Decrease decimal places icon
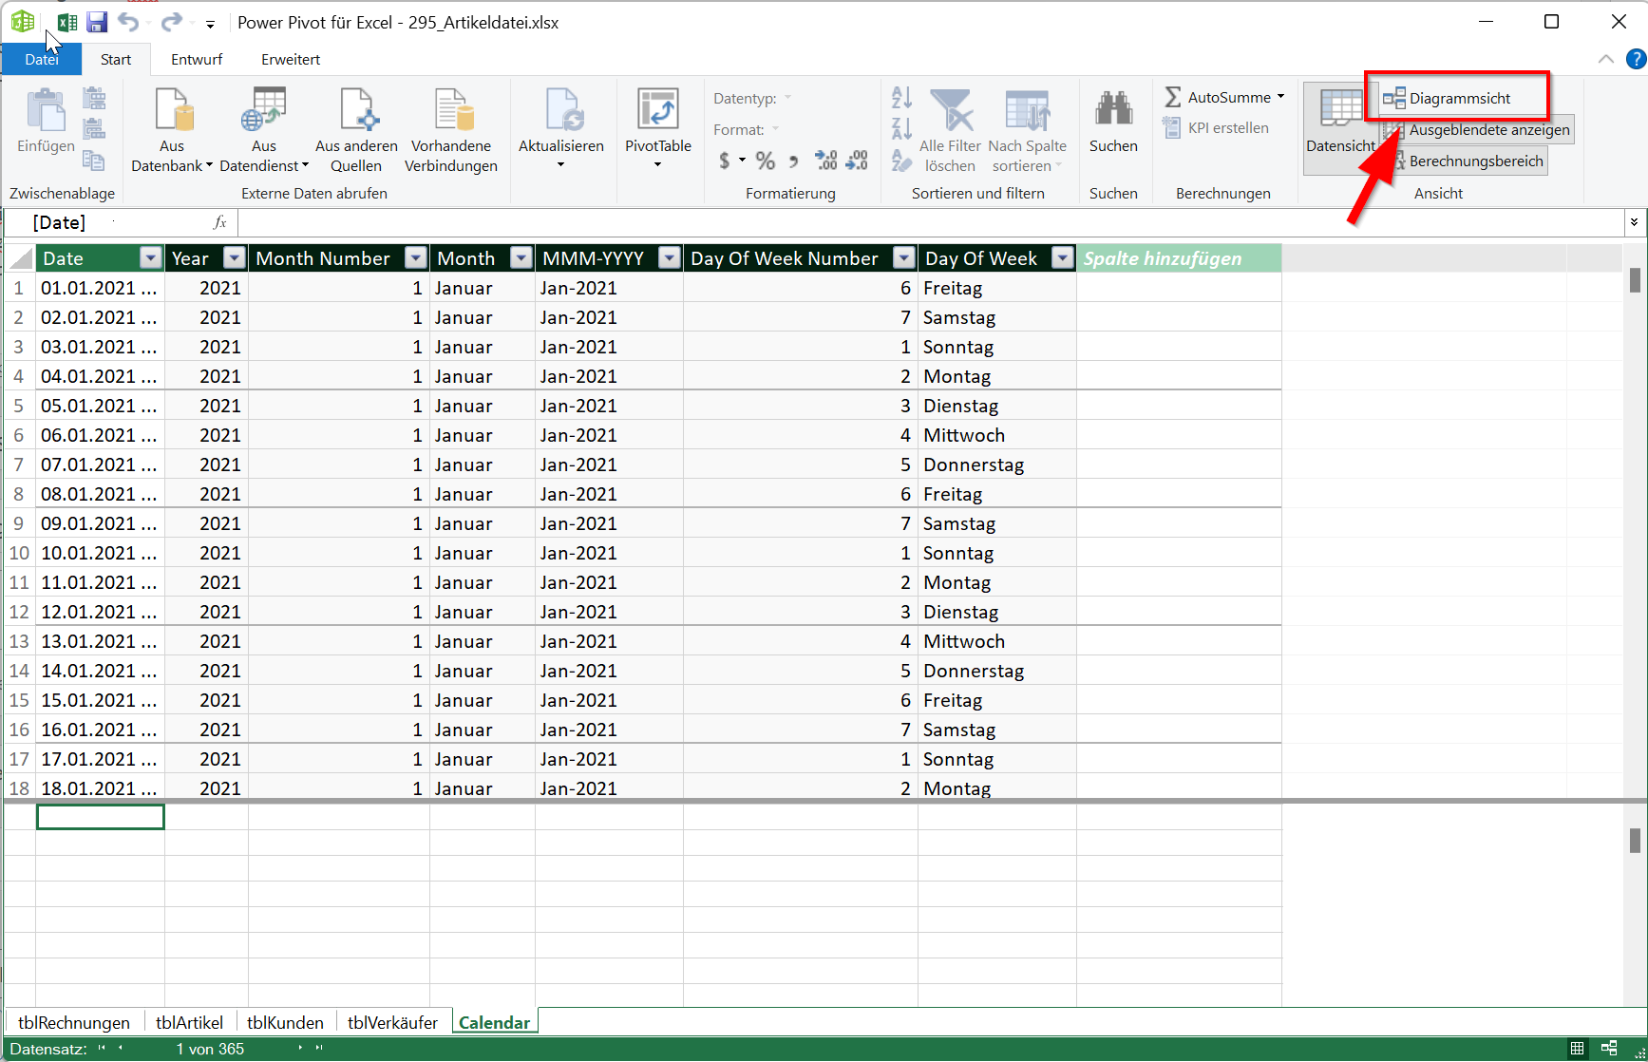1648x1062 pixels. 857,161
